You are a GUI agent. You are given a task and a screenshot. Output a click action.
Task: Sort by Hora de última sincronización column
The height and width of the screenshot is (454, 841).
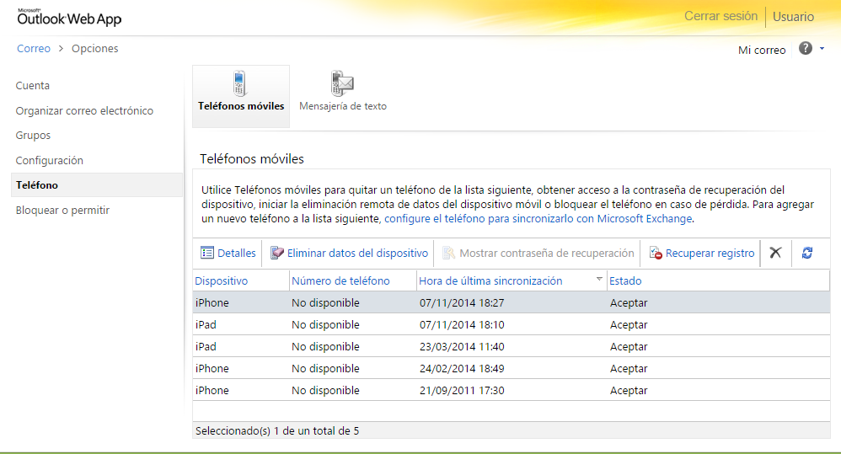tap(490, 280)
